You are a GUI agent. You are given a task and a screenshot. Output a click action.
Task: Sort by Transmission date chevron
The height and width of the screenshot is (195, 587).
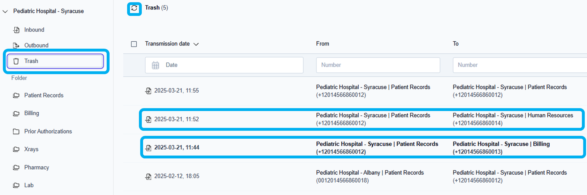(x=196, y=44)
